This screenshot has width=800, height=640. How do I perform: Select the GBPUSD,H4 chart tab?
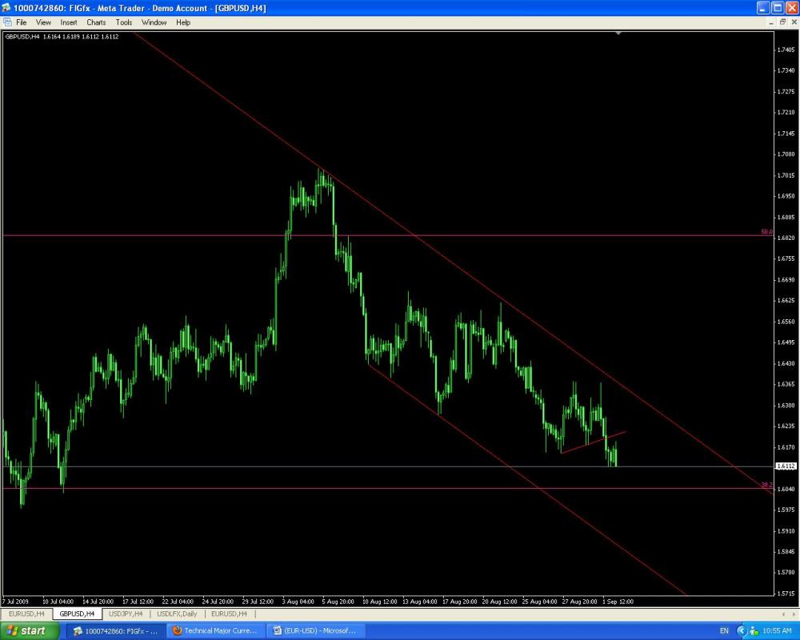click(77, 614)
